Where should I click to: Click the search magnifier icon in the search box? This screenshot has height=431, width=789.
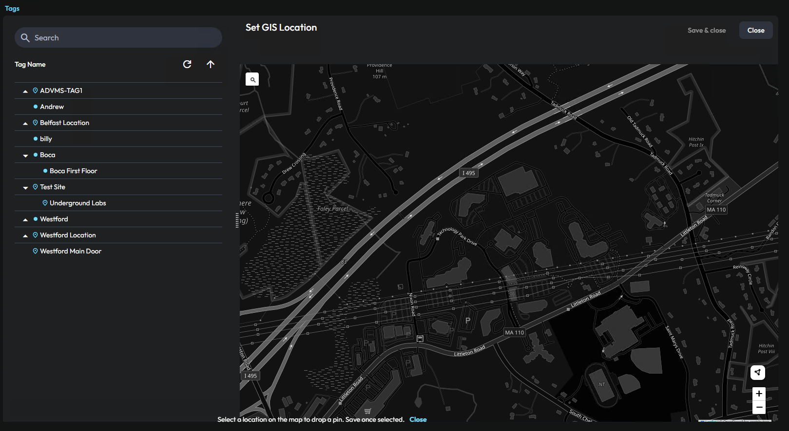click(x=25, y=37)
